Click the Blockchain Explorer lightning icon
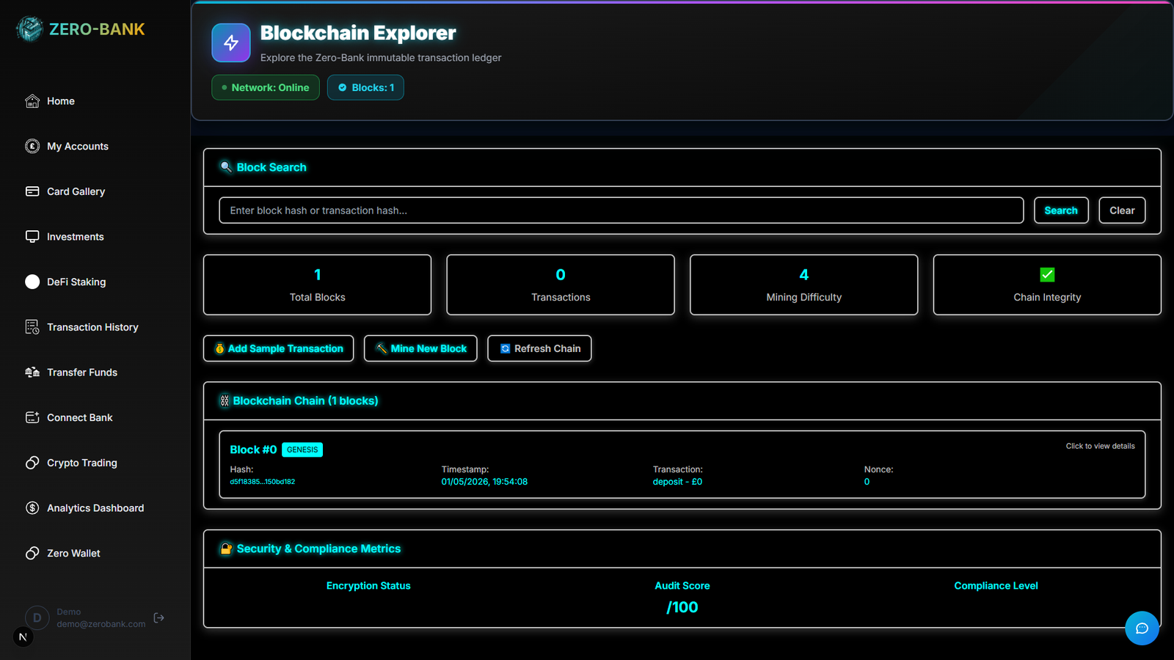1174x660 pixels. click(x=231, y=43)
